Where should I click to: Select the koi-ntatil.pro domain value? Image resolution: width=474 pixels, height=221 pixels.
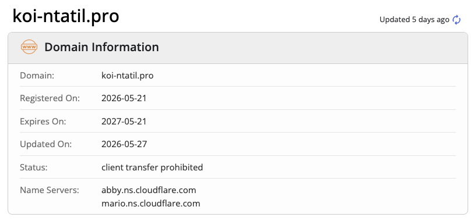click(128, 76)
